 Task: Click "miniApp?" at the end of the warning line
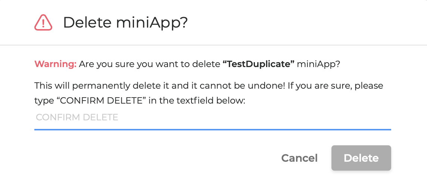click(x=318, y=64)
